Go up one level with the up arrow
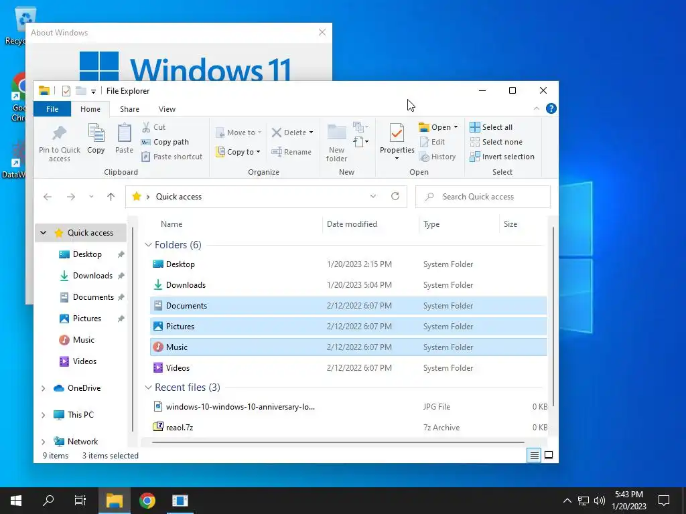The image size is (686, 514). 111,197
